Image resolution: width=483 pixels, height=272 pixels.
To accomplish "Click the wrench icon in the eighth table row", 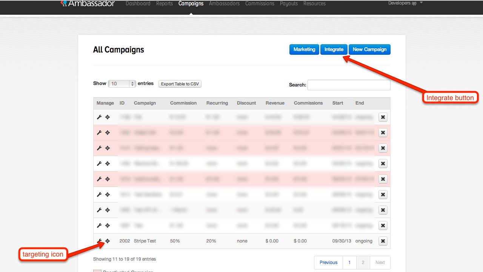I will (99, 226).
